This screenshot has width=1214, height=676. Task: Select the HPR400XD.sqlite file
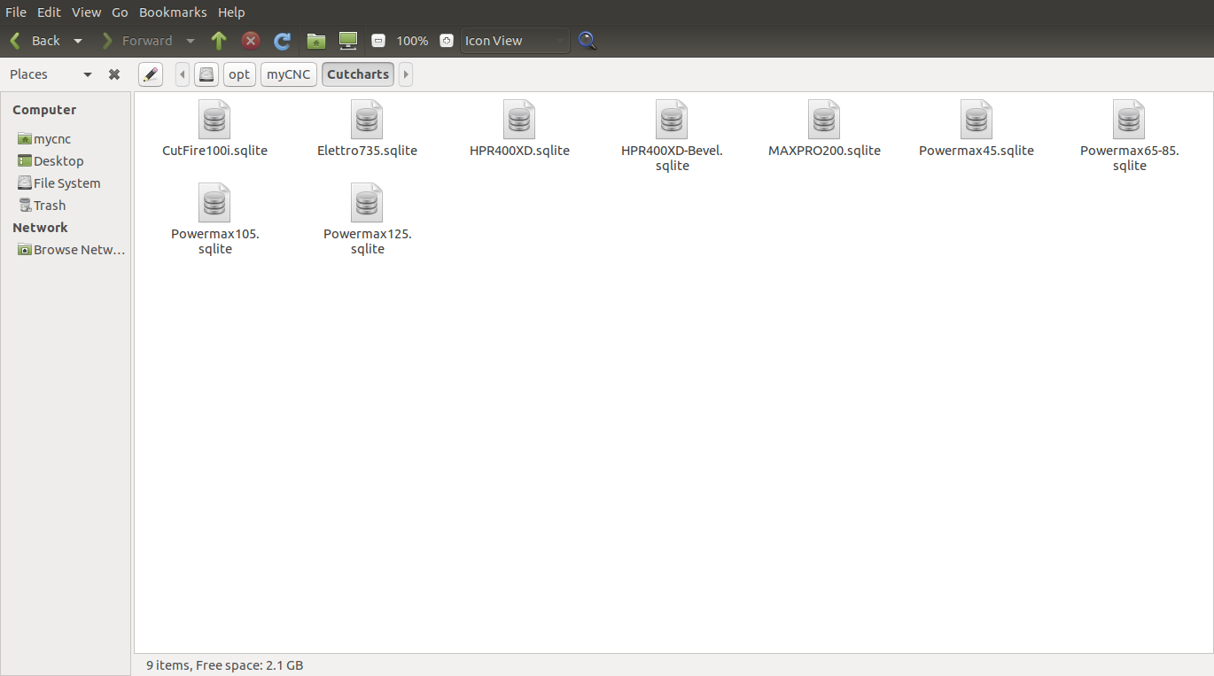pyautogui.click(x=519, y=120)
